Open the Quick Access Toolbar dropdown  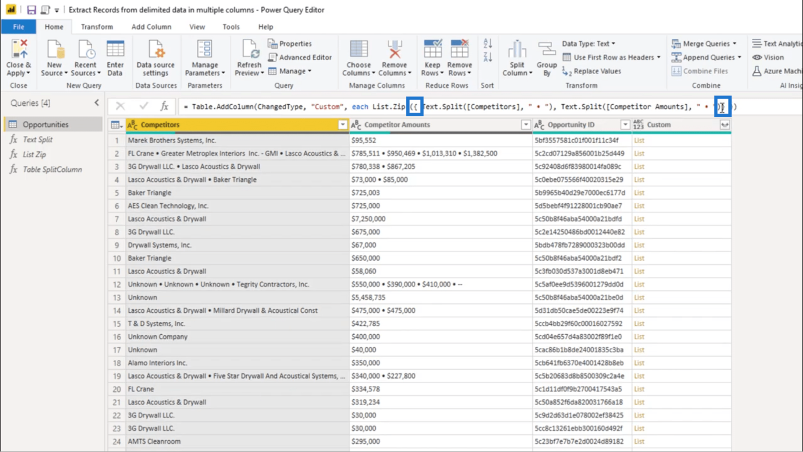57,10
